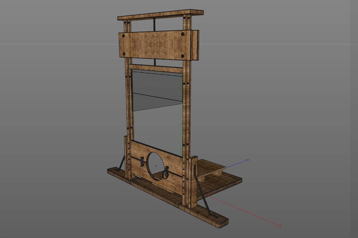Click the center of the circular lunette hole
358x238 pixels.
pos(155,166)
